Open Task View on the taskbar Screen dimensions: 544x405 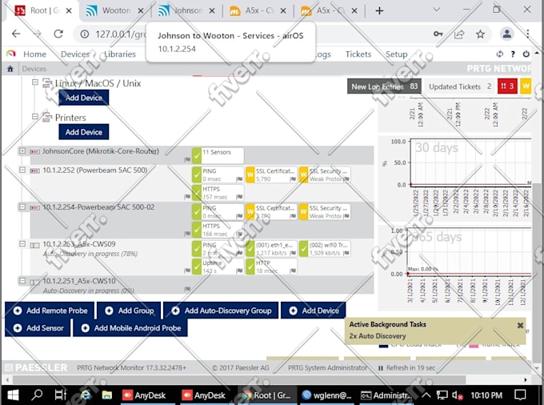pos(60,395)
